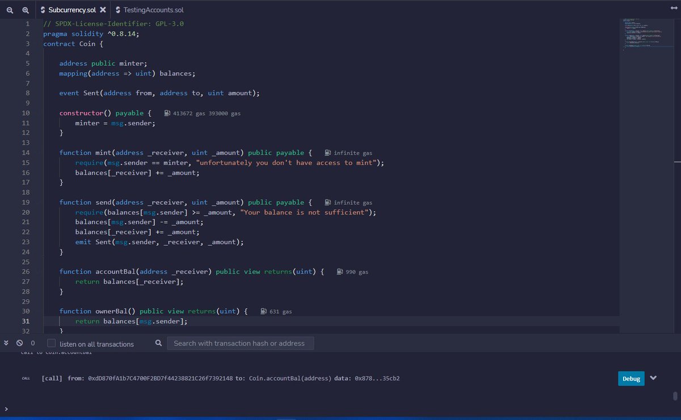The image size is (681, 420).
Task: Click line number 19 in gutter
Action: [26, 203]
